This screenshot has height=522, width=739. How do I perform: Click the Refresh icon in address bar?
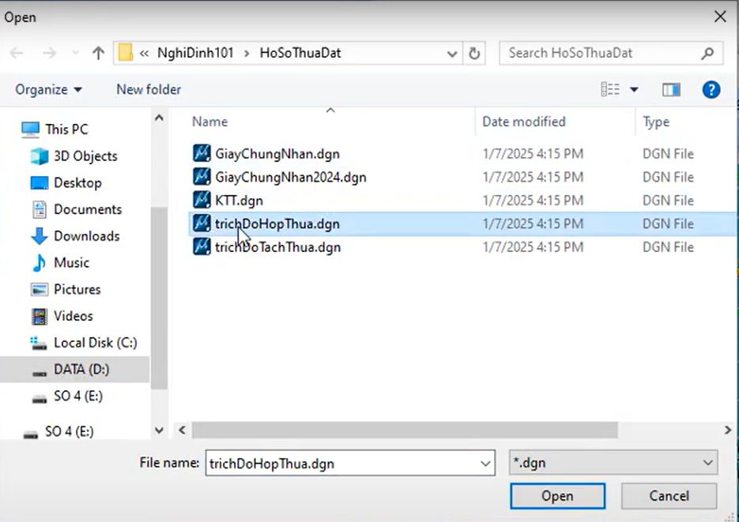[474, 54]
